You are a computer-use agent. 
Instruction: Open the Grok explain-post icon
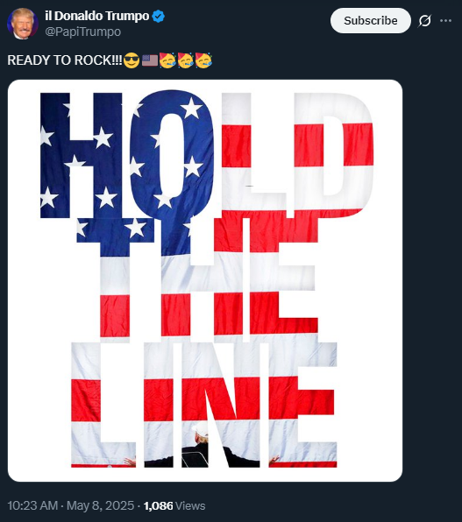424,21
